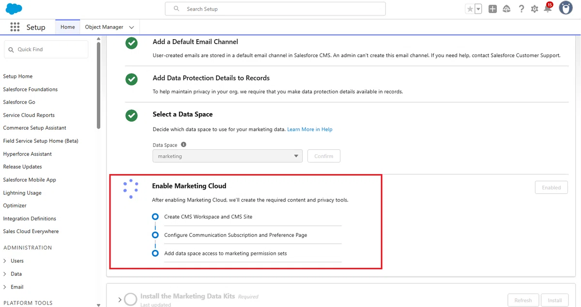Open Hyperforce Assistant

point(28,154)
